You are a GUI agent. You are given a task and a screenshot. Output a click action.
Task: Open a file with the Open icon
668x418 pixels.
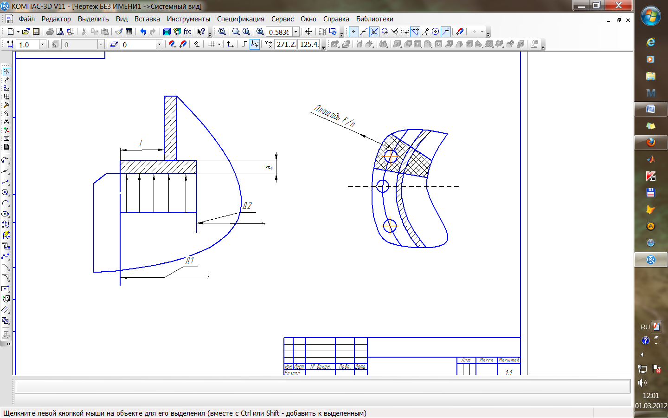[x=26, y=32]
